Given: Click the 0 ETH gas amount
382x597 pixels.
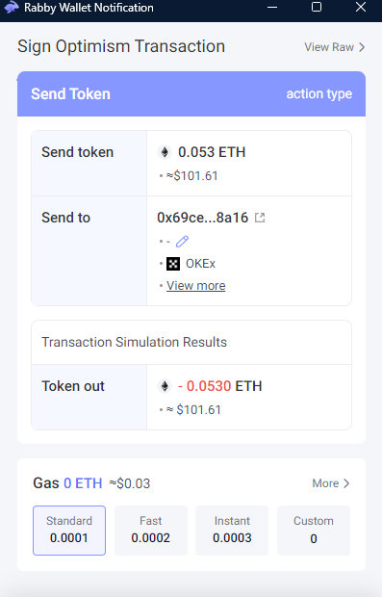Looking at the screenshot, I should pos(83,483).
